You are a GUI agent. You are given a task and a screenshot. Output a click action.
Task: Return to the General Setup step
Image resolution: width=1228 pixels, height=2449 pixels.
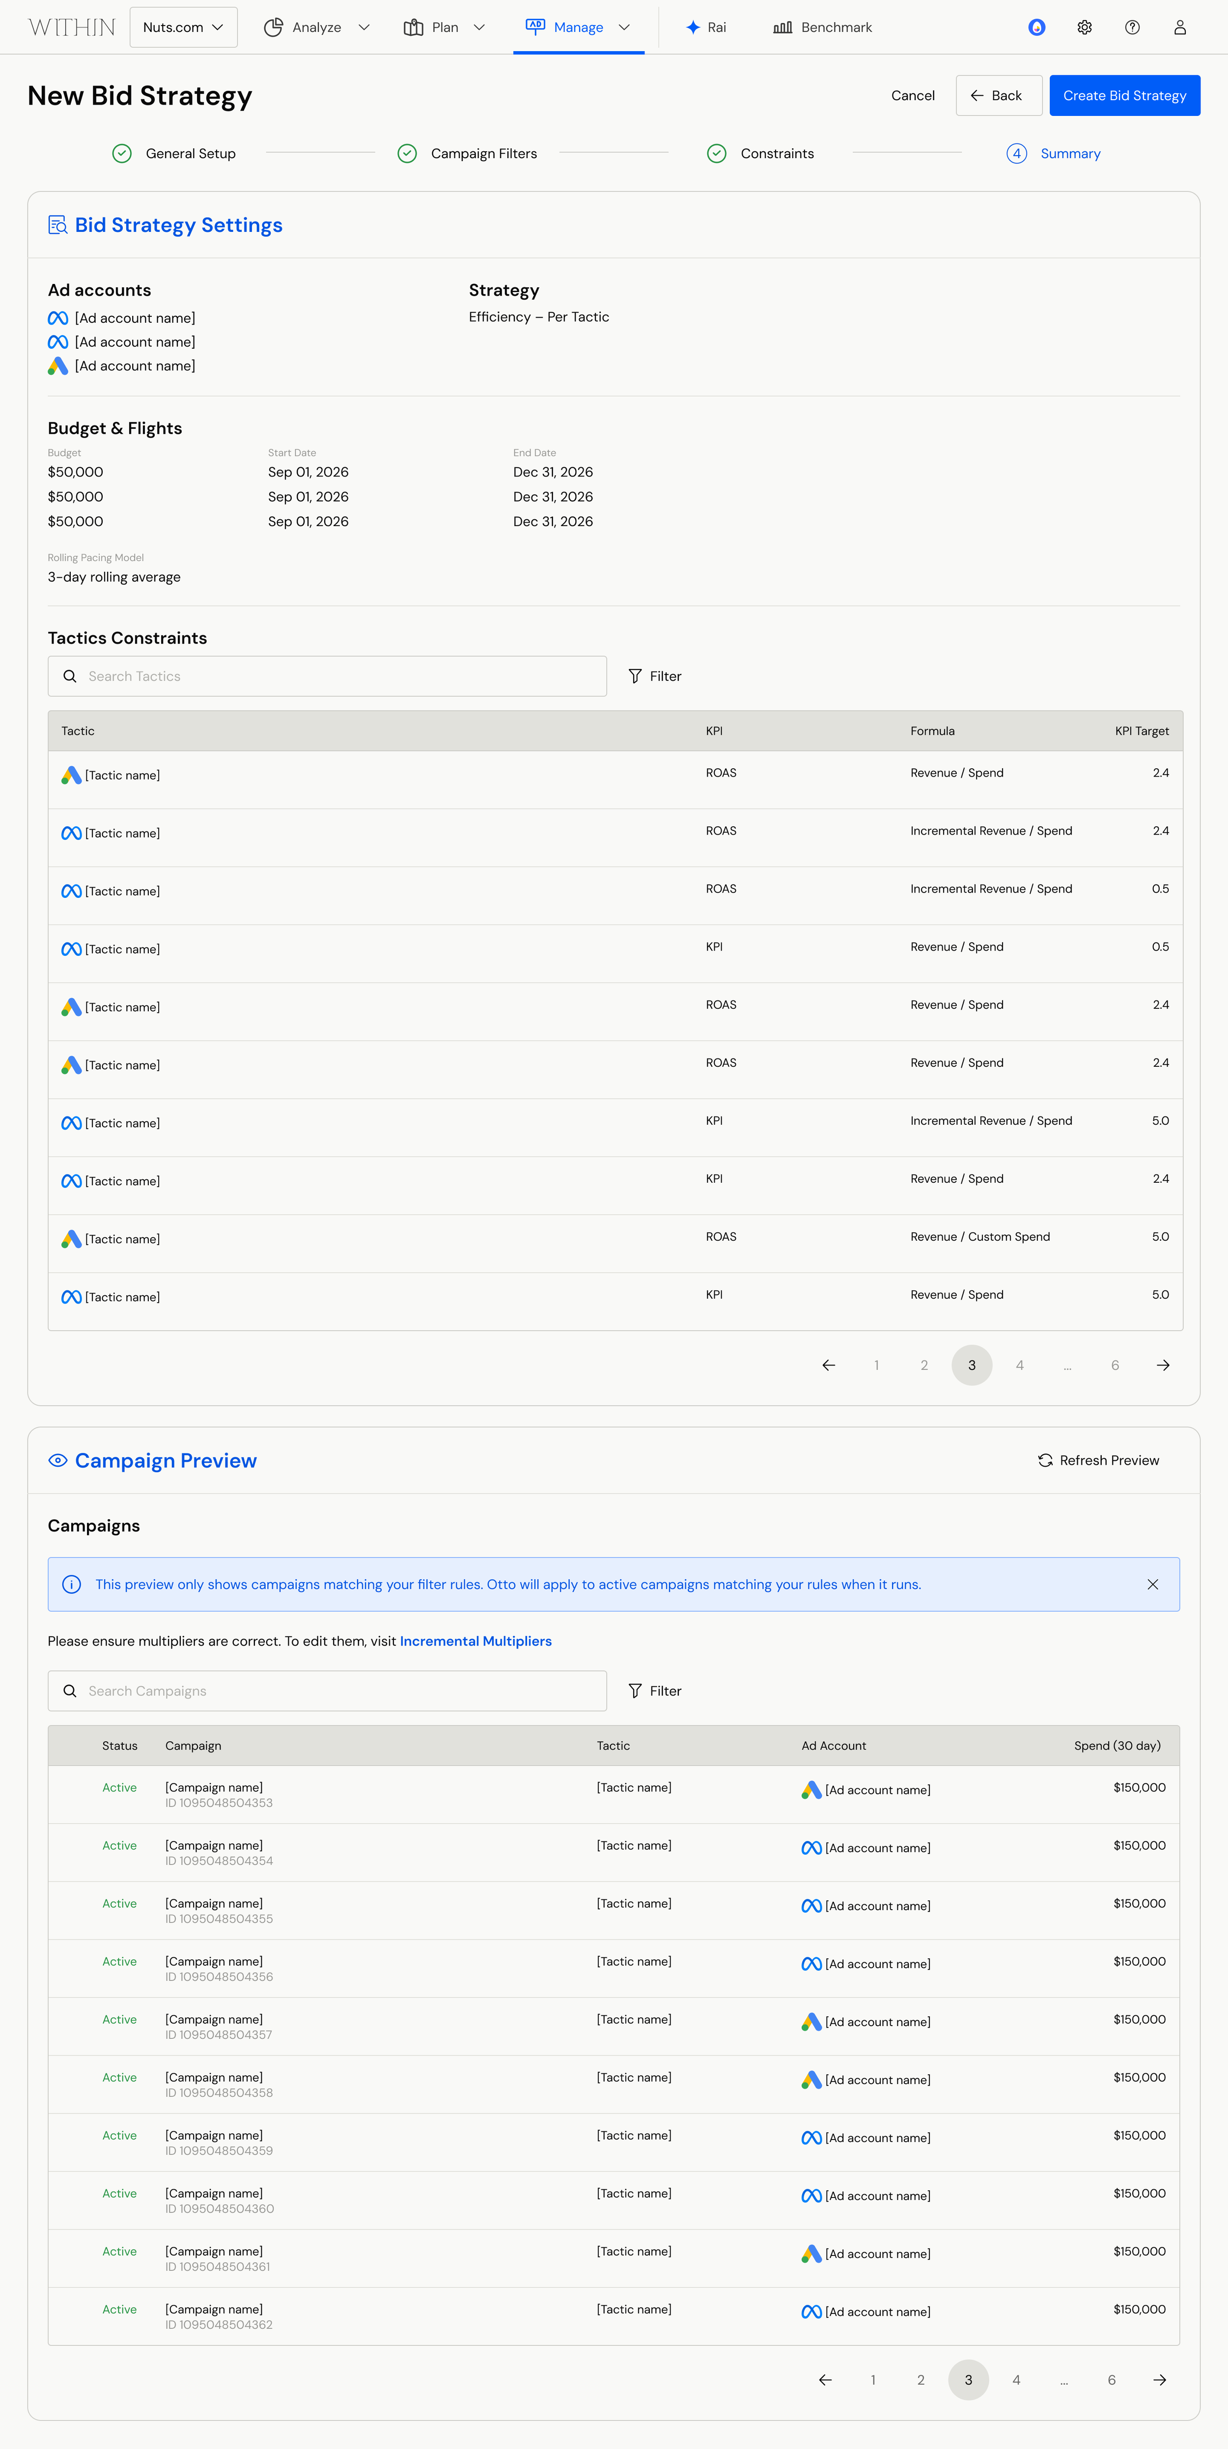click(x=174, y=153)
